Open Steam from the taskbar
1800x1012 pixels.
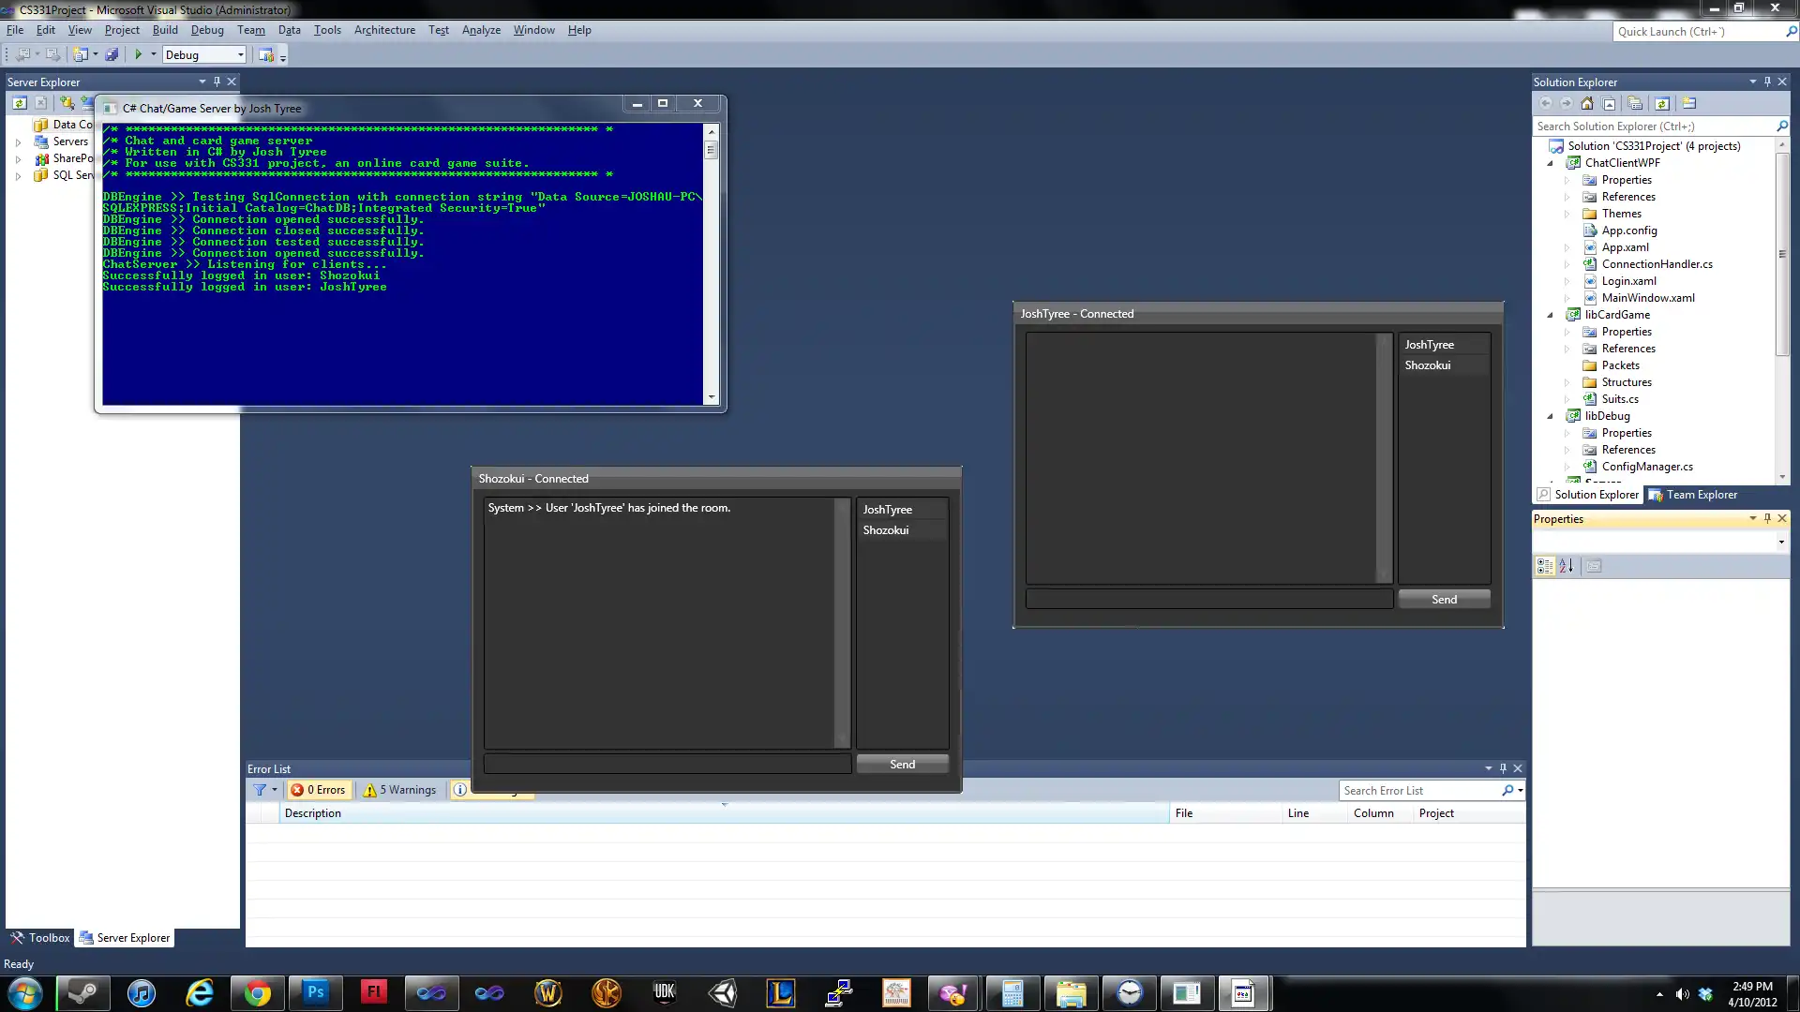83,993
